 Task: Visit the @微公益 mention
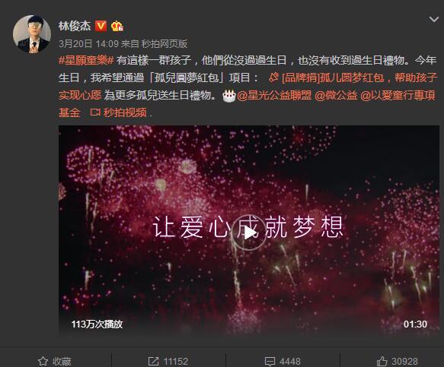[336, 96]
